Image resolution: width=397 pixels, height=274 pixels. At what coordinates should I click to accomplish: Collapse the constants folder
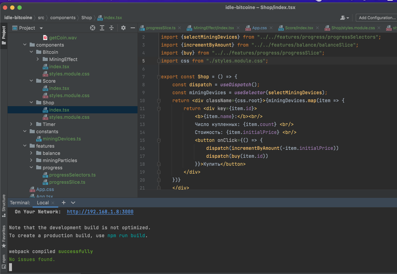(25, 132)
